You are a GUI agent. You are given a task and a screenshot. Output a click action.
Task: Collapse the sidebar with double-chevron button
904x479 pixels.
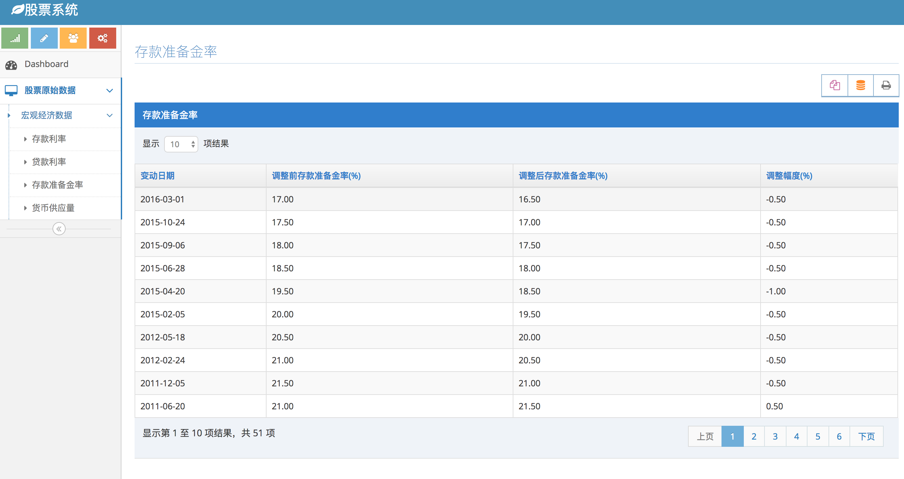click(59, 229)
